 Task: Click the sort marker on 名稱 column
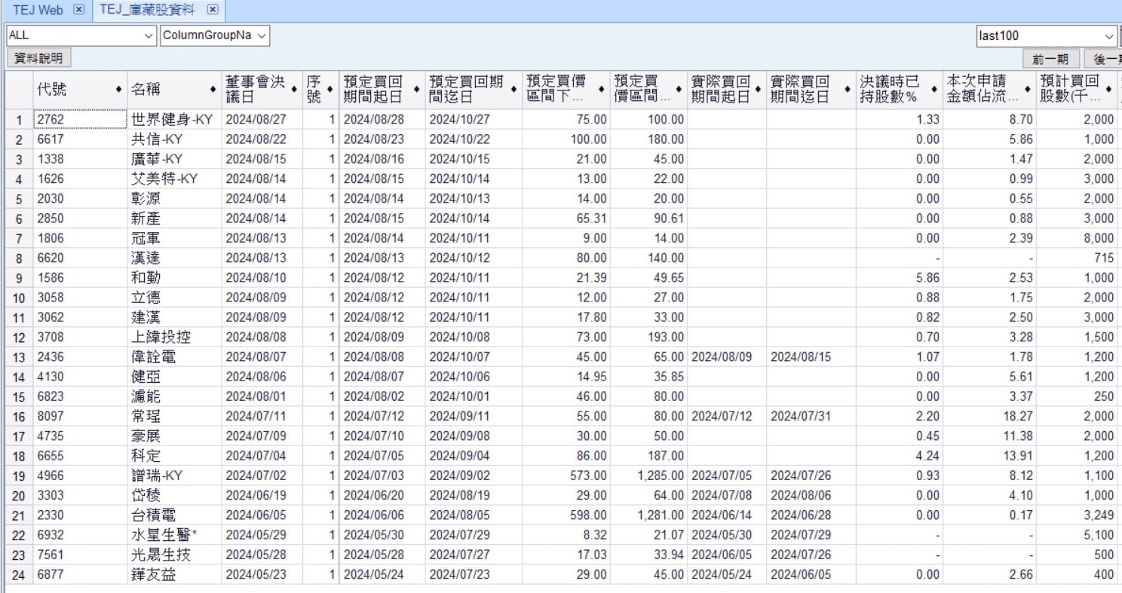click(x=213, y=90)
